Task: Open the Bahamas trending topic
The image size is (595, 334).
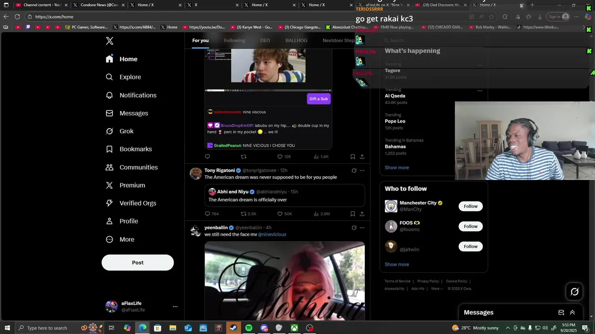Action: click(x=395, y=147)
